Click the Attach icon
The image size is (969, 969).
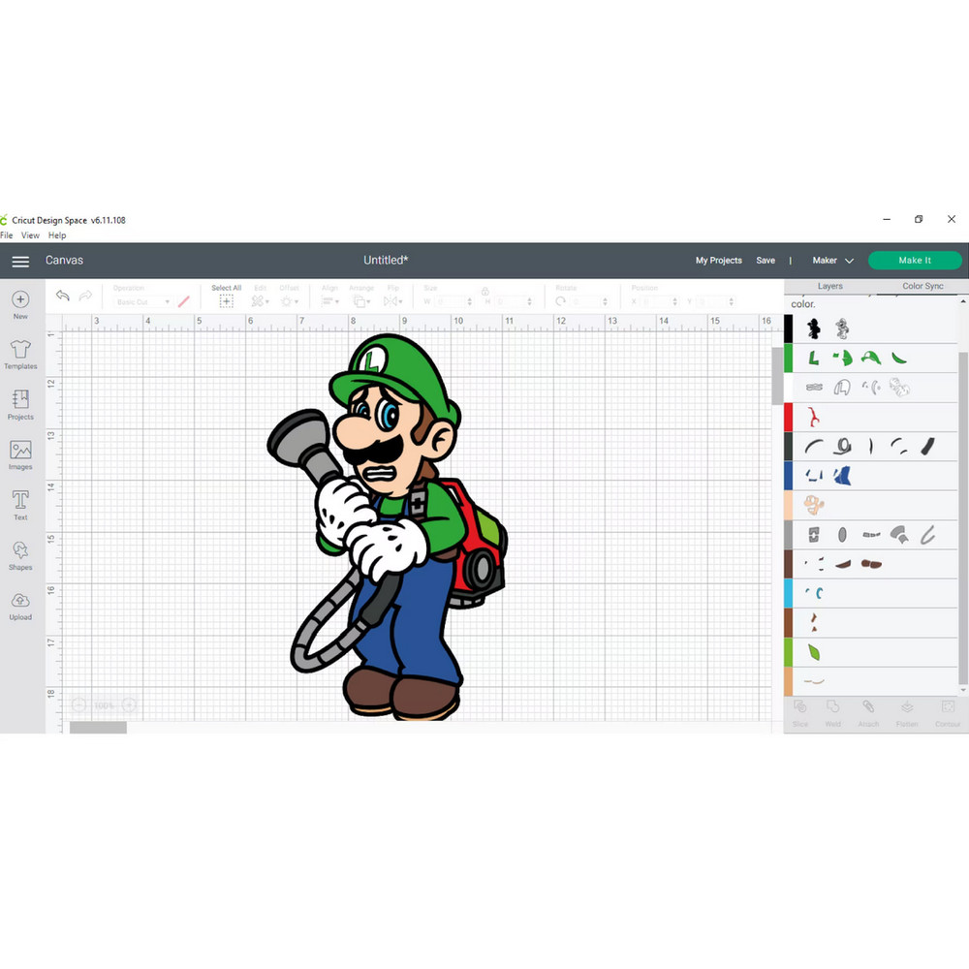pyautogui.click(x=868, y=712)
